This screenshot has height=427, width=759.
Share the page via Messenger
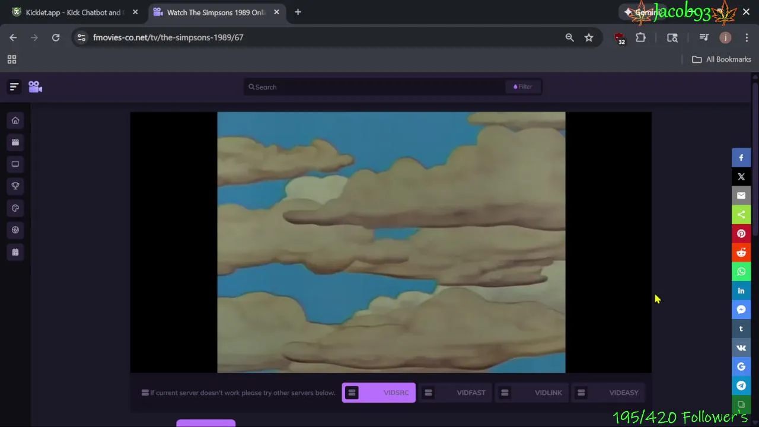[x=741, y=310]
